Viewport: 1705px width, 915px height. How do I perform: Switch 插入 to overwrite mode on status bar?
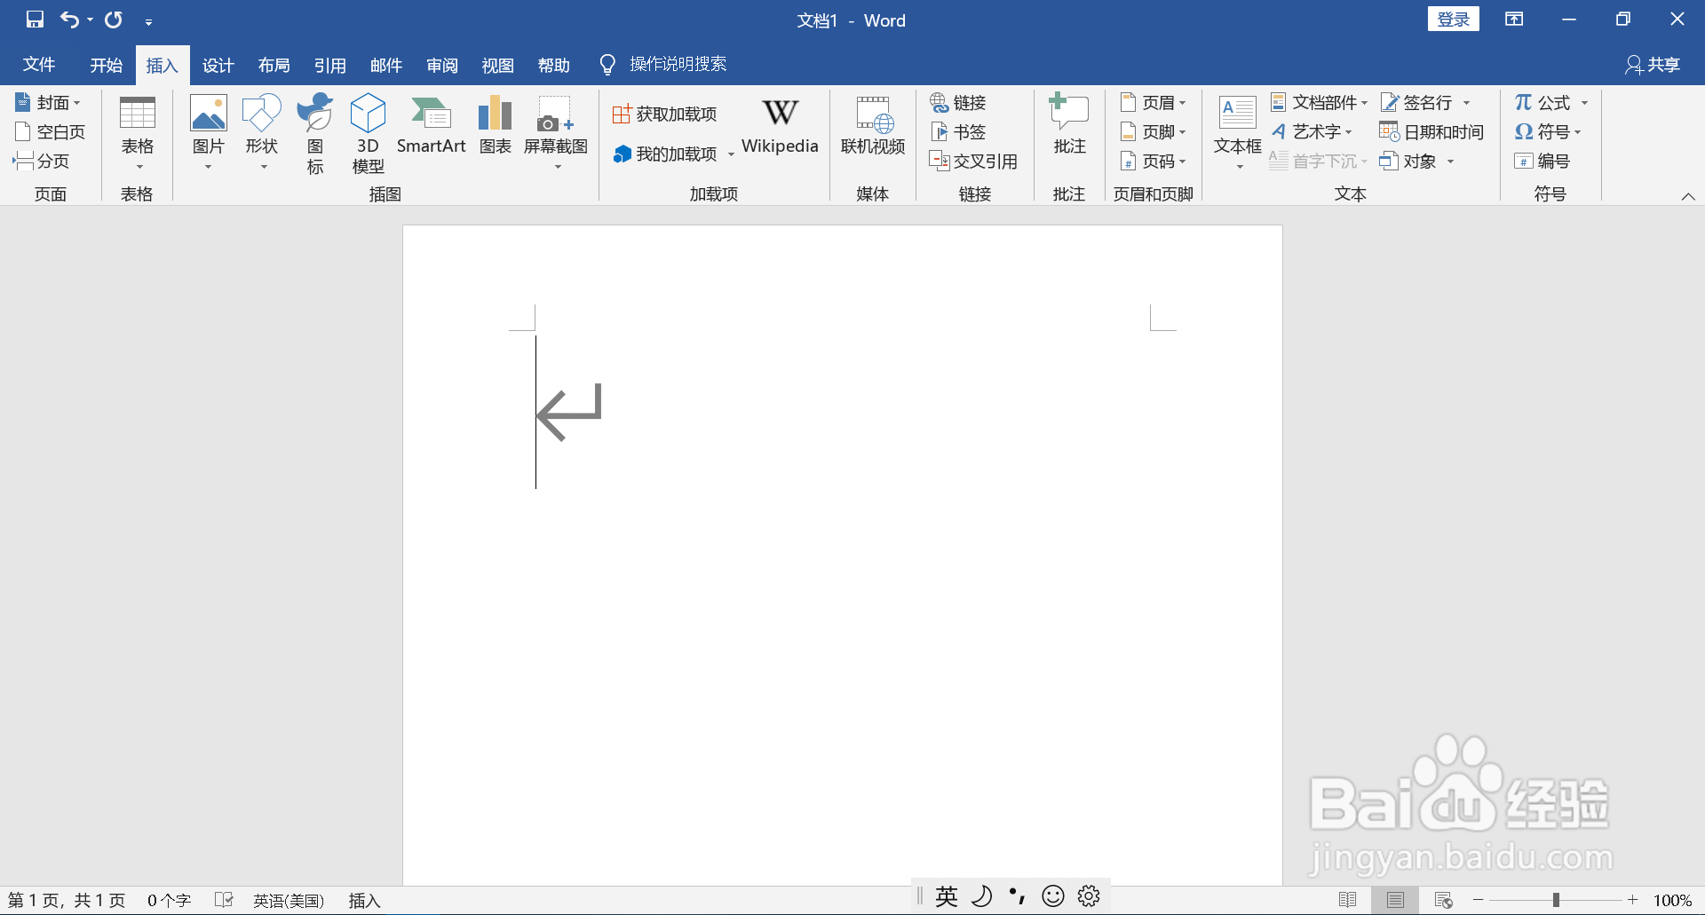(x=362, y=900)
